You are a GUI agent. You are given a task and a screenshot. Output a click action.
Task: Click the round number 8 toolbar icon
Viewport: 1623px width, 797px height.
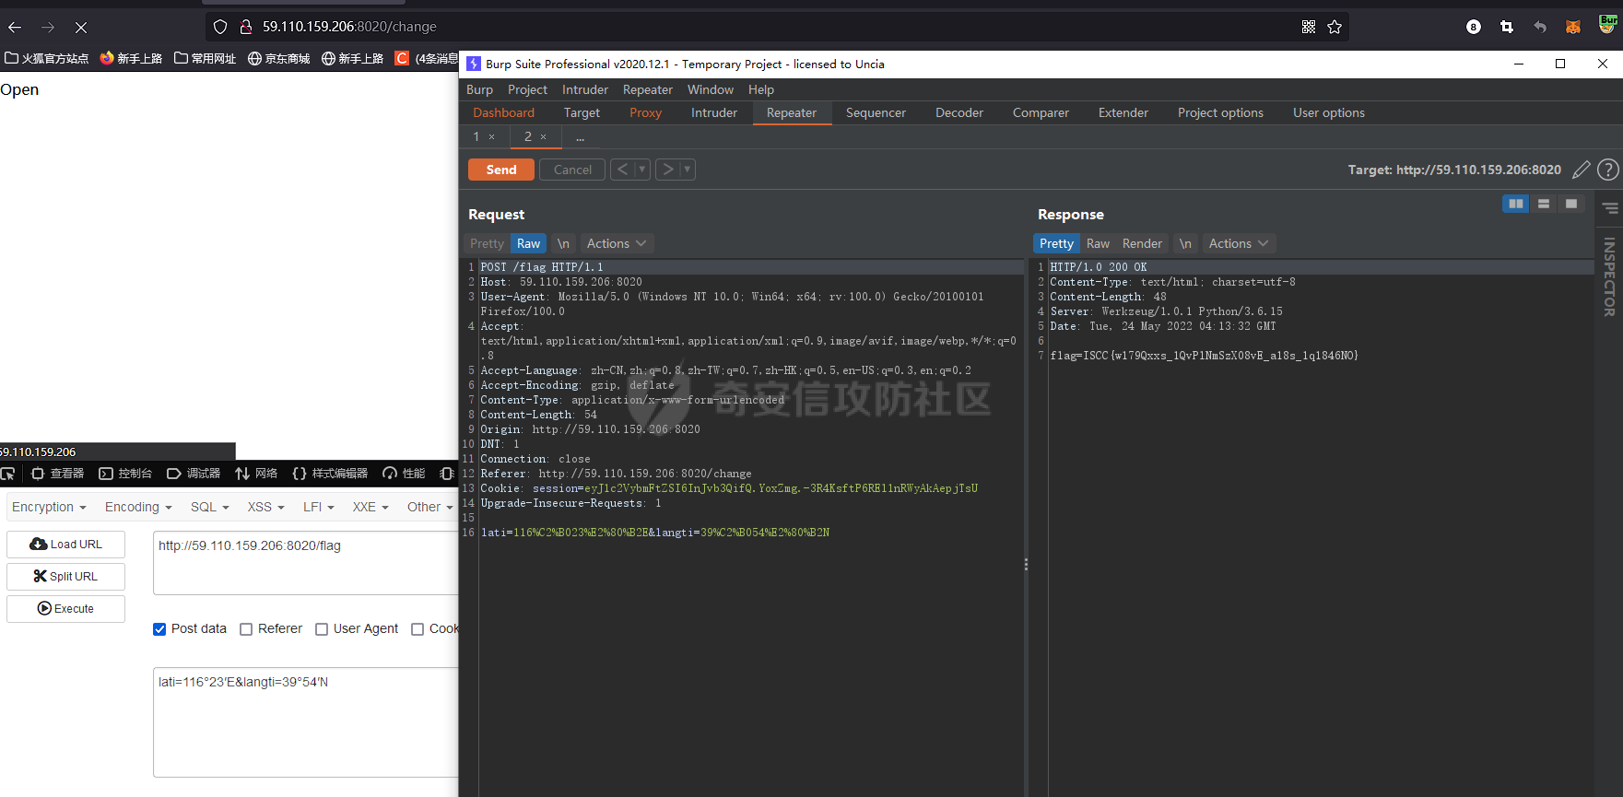(x=1474, y=27)
